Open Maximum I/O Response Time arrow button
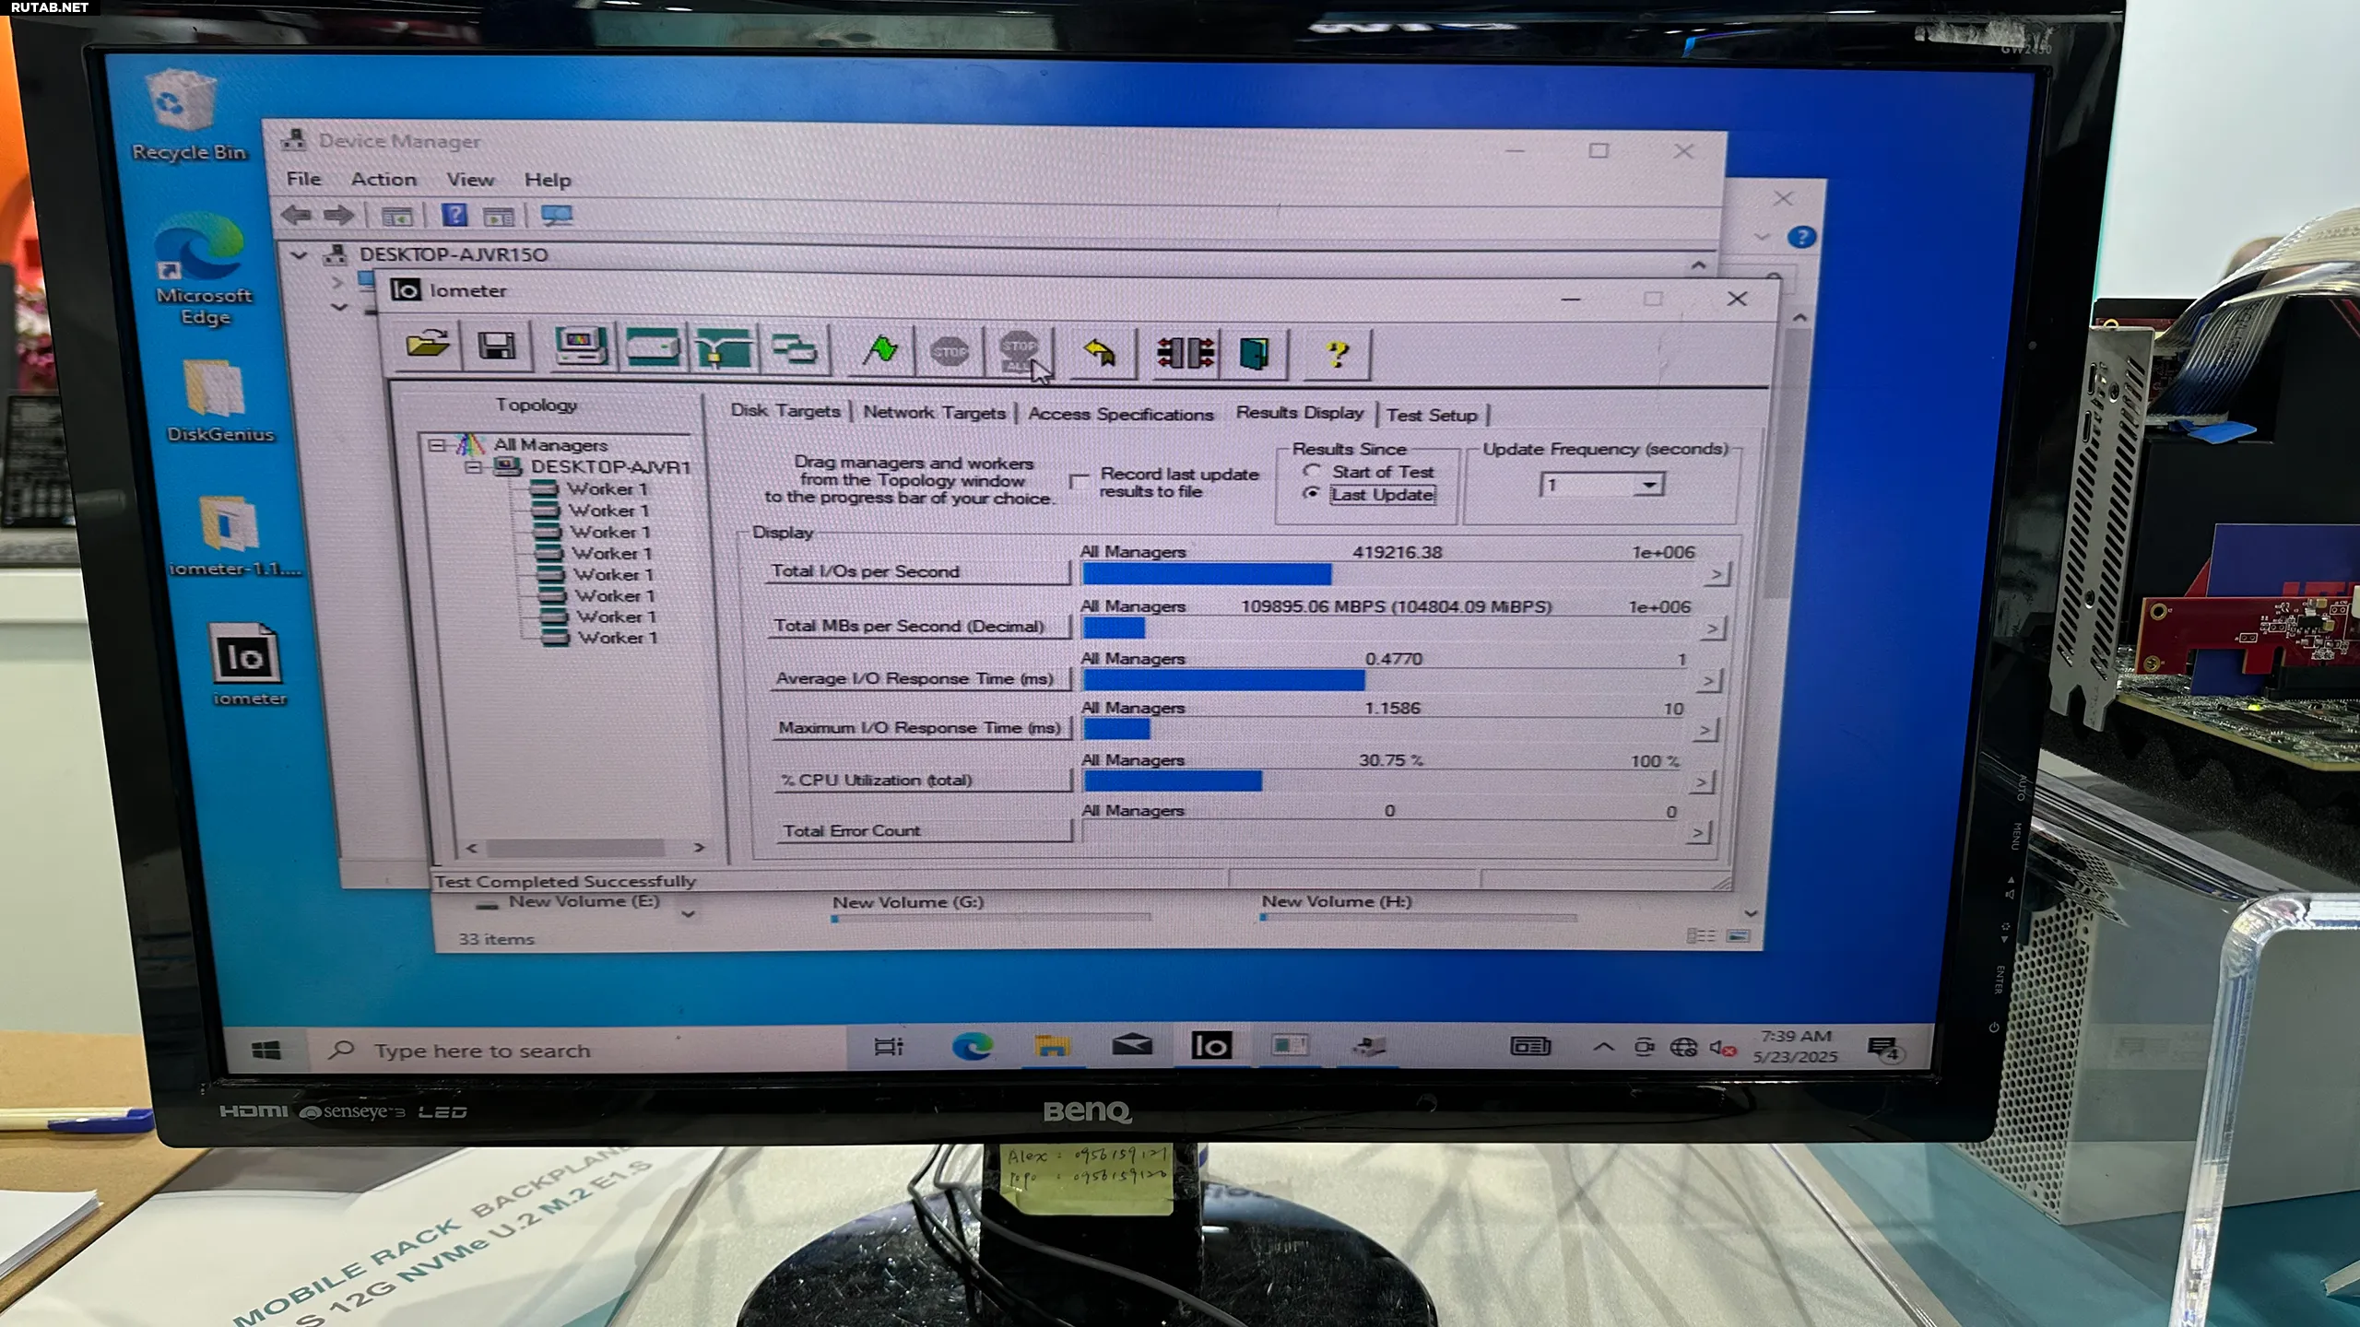2360x1327 pixels. (1705, 731)
